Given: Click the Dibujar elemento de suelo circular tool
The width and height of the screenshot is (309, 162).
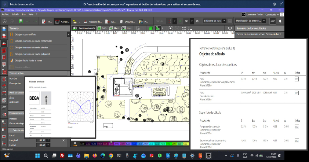Looking at the screenshot, I should tap(38, 47).
